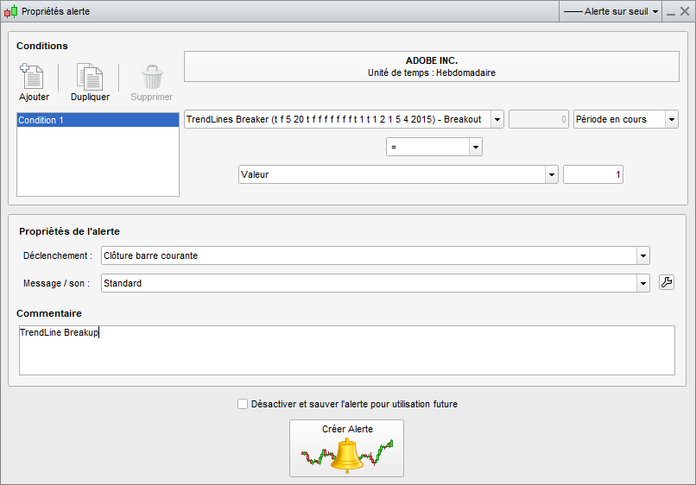Close the Propriétés alerte window
This screenshot has height=485, width=696.
pos(685,11)
